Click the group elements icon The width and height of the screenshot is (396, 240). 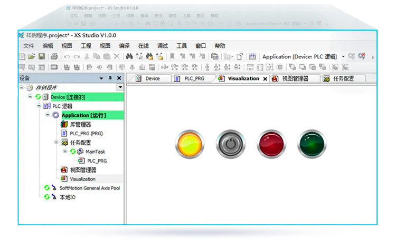click(x=335, y=67)
